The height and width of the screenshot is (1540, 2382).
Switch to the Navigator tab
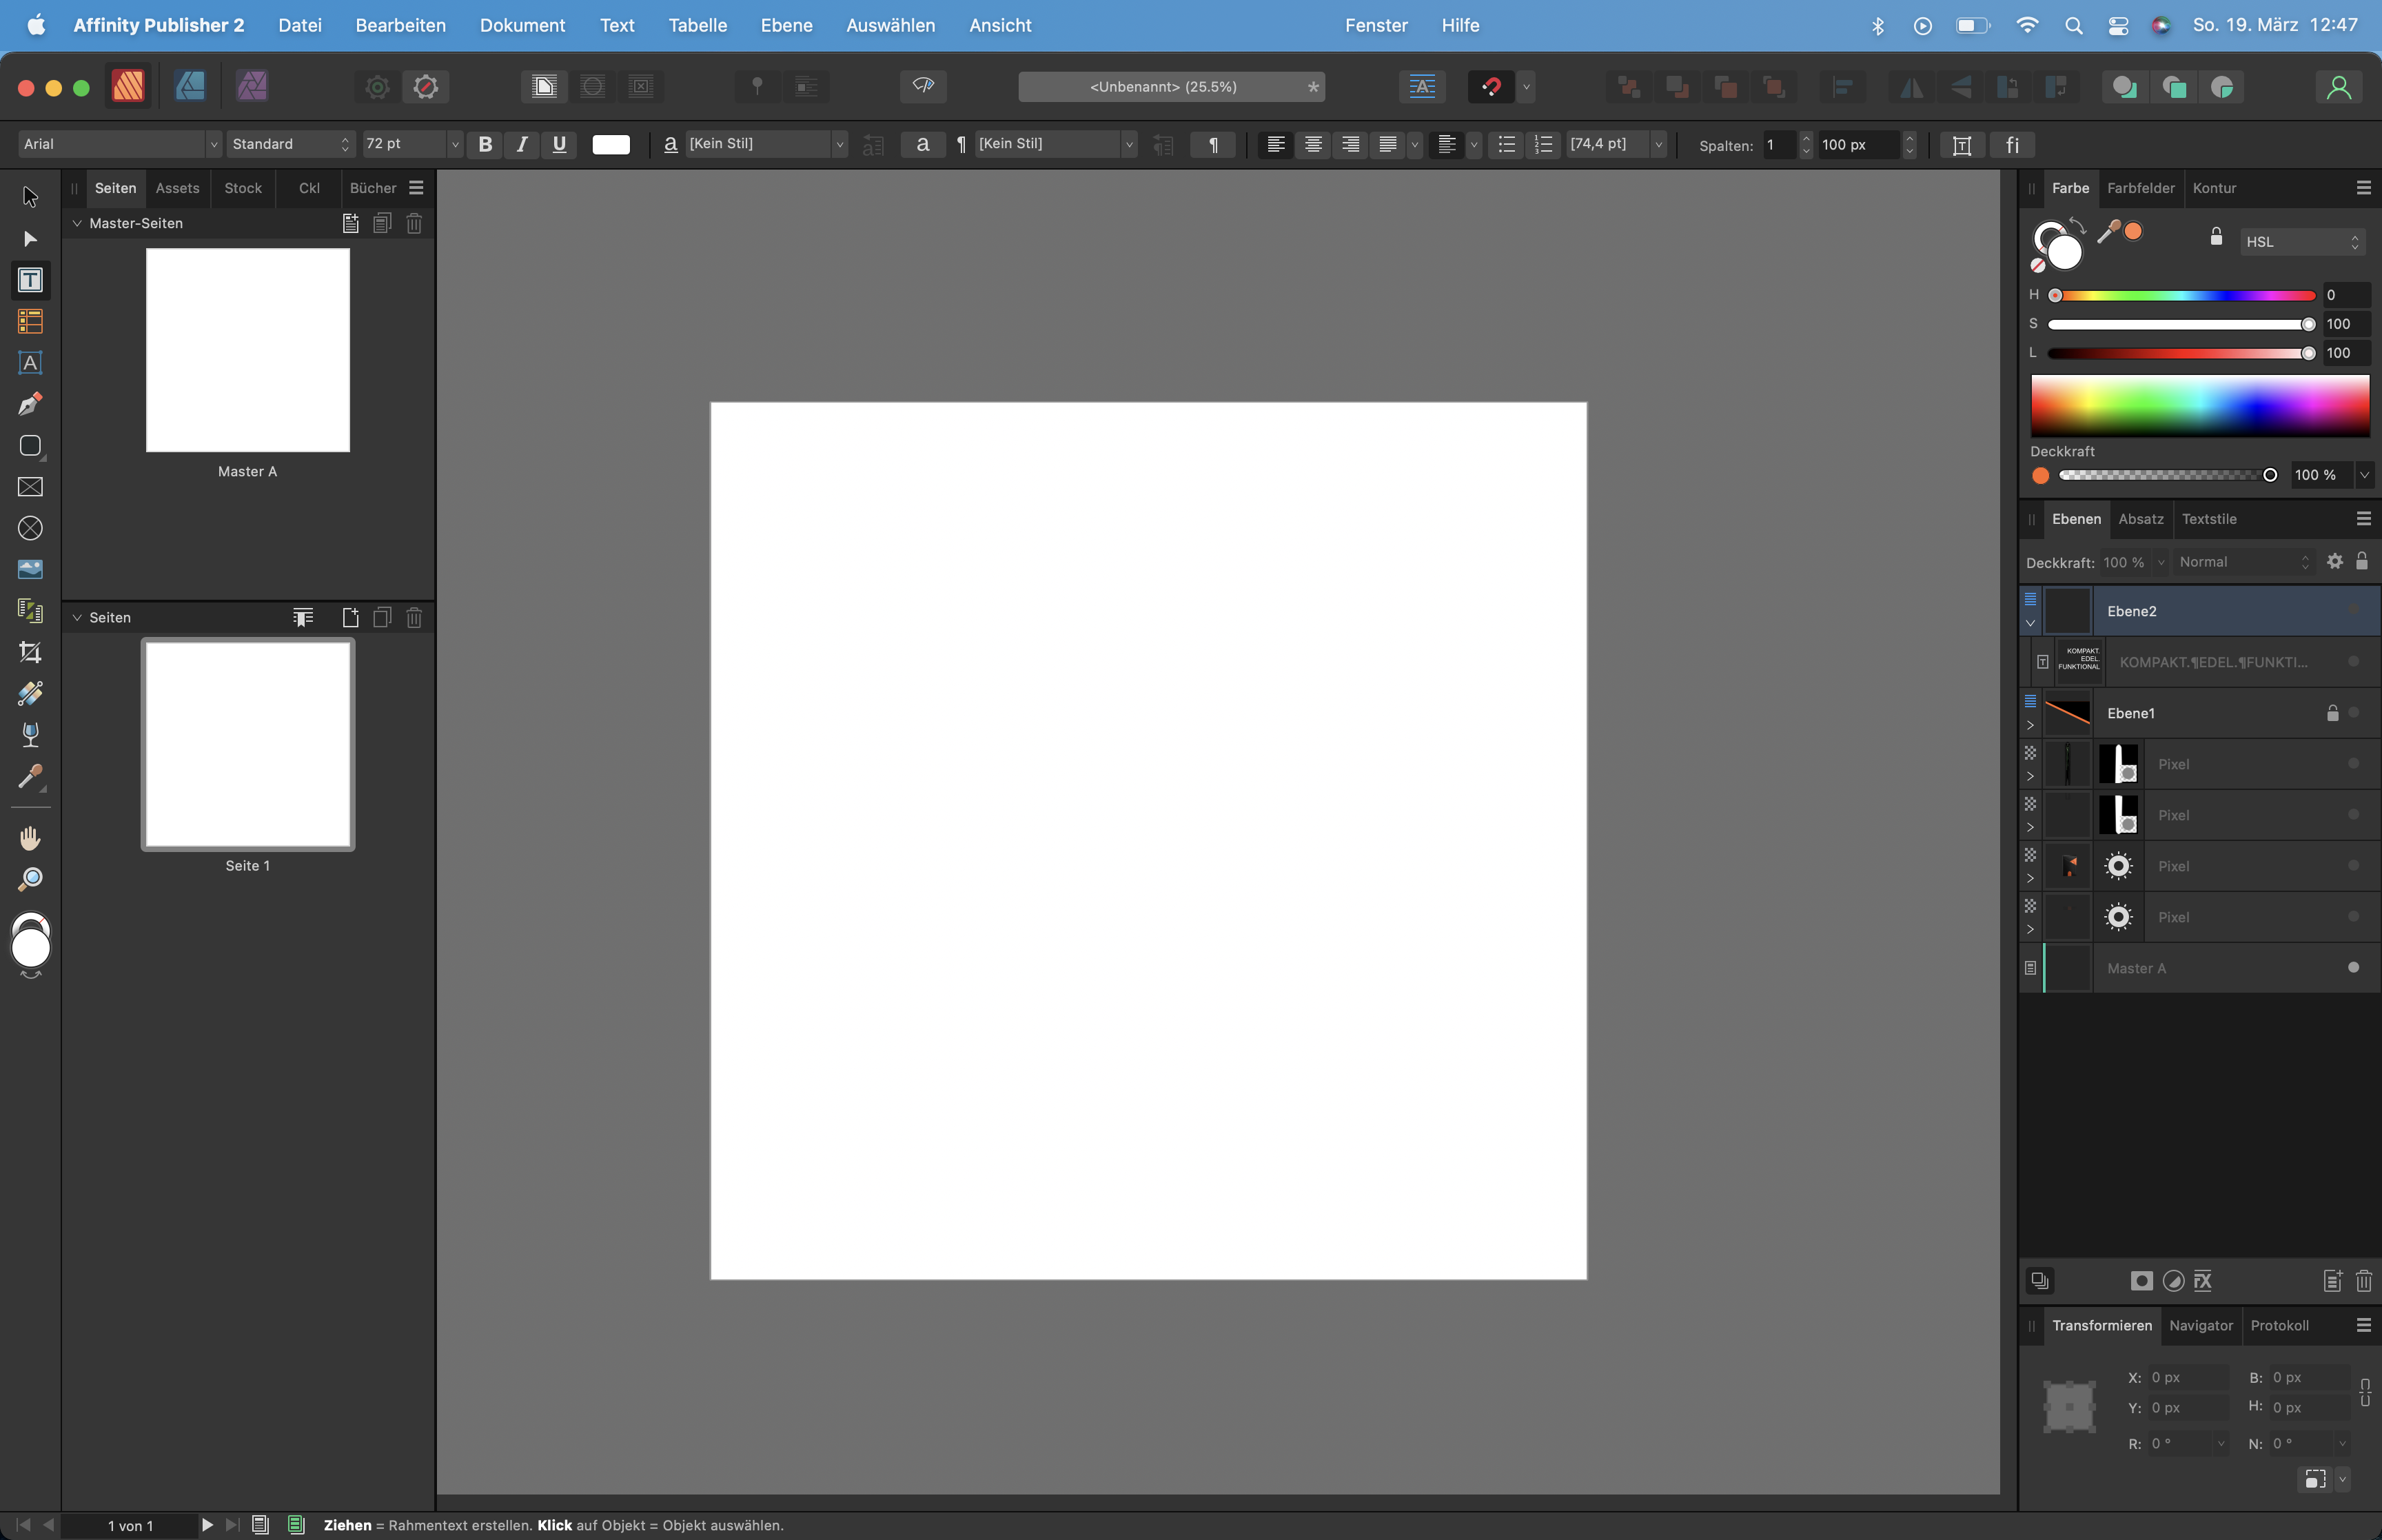2200,1325
